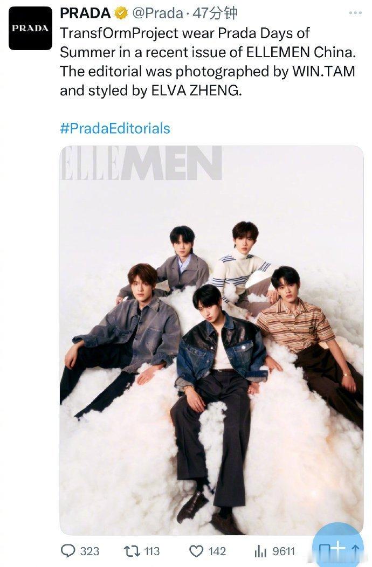Open the #PradaEditorials hashtag link
The image size is (372, 567).
click(115, 128)
